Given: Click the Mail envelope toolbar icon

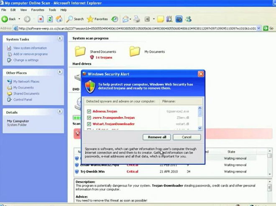Looking at the screenshot, I should pos(125,19).
